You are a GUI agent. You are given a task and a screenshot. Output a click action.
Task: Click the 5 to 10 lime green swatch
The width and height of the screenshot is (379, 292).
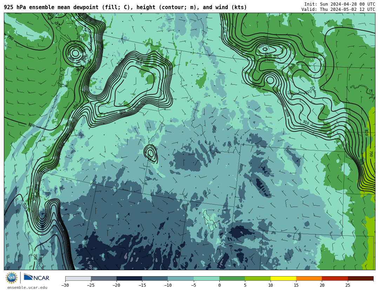[x=258, y=278]
